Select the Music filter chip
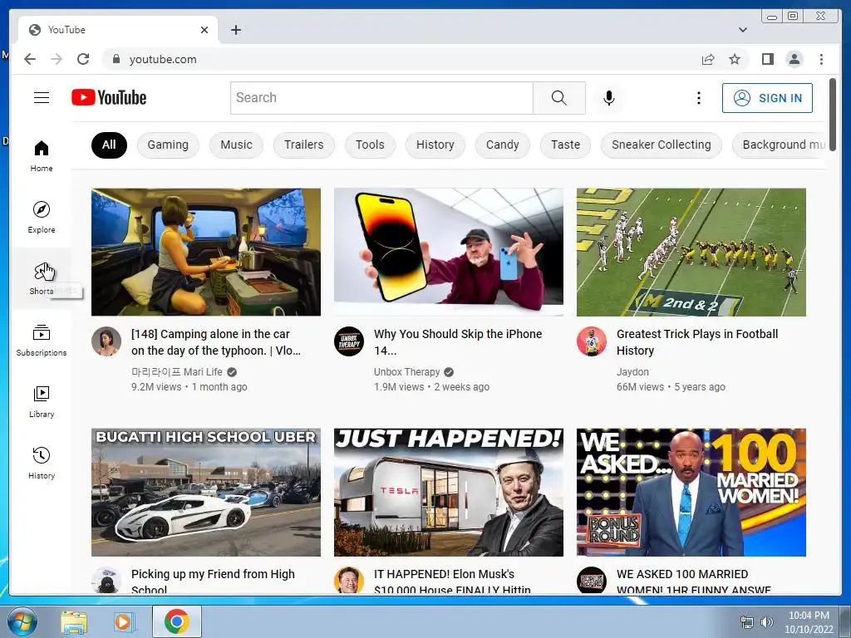 click(236, 145)
